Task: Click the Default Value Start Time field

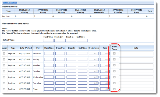Action: click(48, 40)
